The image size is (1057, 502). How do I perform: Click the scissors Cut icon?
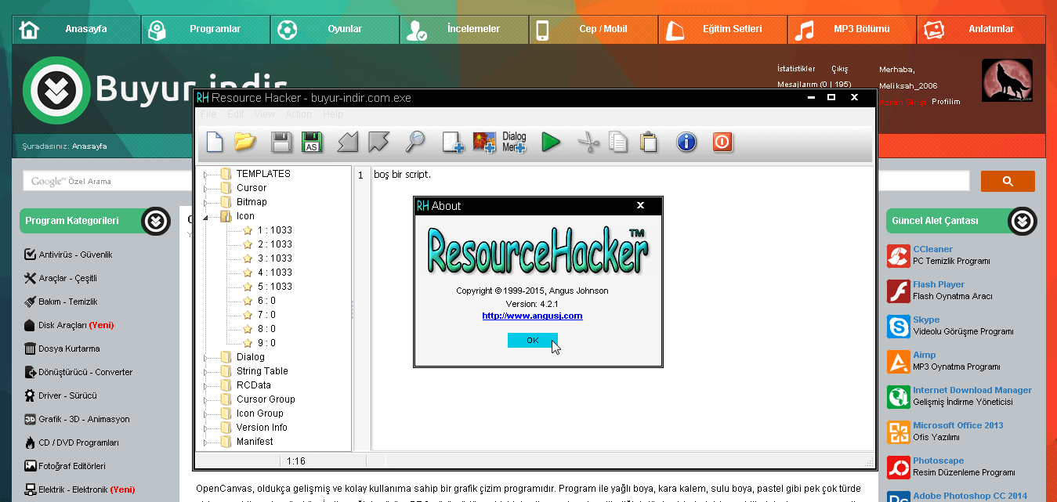point(588,142)
